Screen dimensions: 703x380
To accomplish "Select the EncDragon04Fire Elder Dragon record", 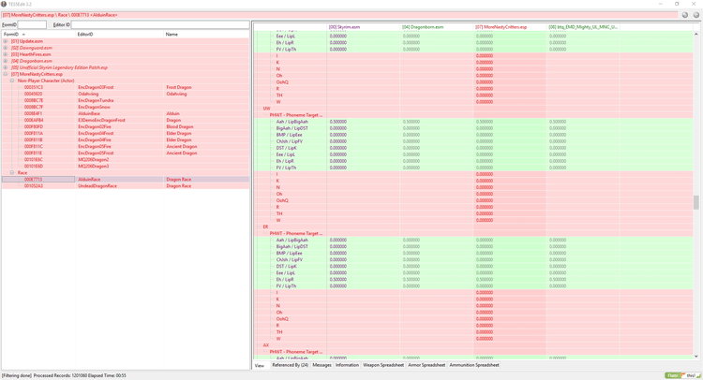I will point(126,139).
